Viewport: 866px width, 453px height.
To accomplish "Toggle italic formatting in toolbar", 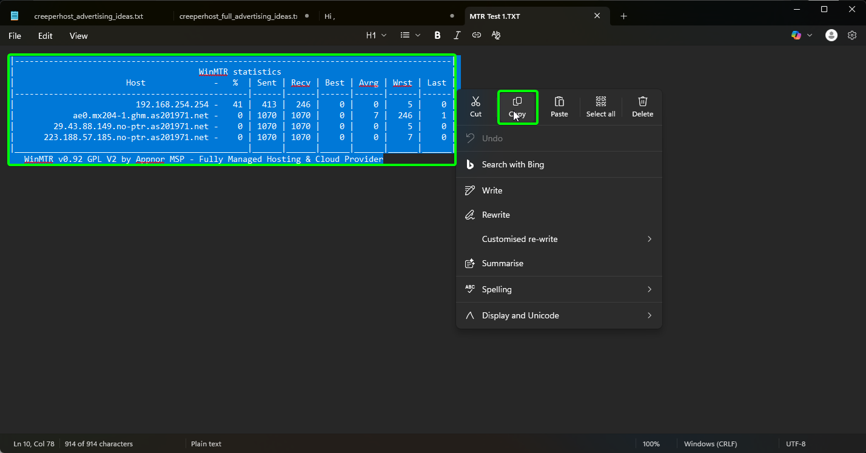I will point(457,36).
